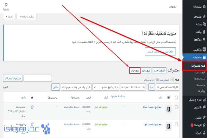The height and width of the screenshot is (138, 207).
Task: Click the ووکامرس WooCommerce icon
Action: coord(204,50)
